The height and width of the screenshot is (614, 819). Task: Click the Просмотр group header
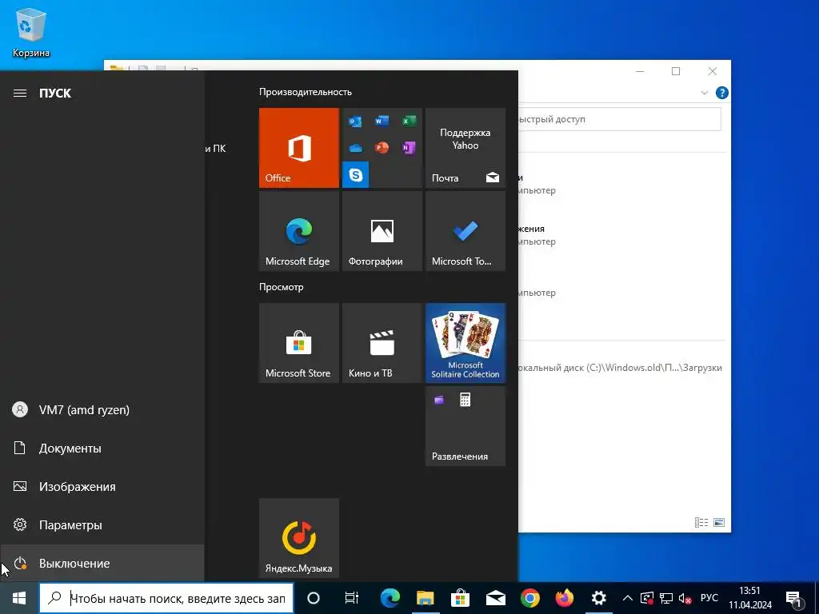click(x=281, y=287)
